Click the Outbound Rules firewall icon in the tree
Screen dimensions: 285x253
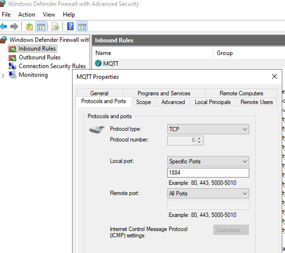(12, 58)
